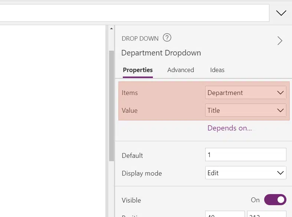This screenshot has height=217, width=292.
Task: Open the Ideas tab
Action: 217,70
